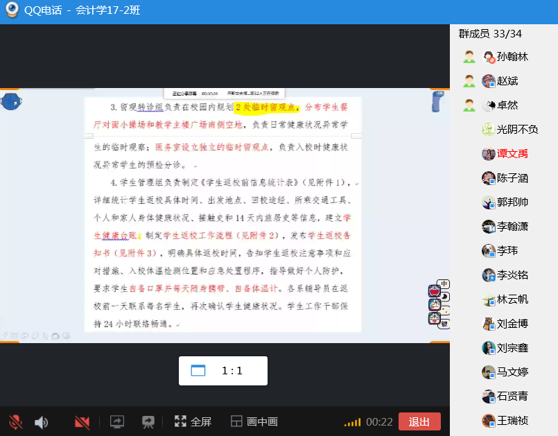Enable 画中画 picture-in-picture mode
The height and width of the screenshot is (436, 558).
[x=254, y=421]
